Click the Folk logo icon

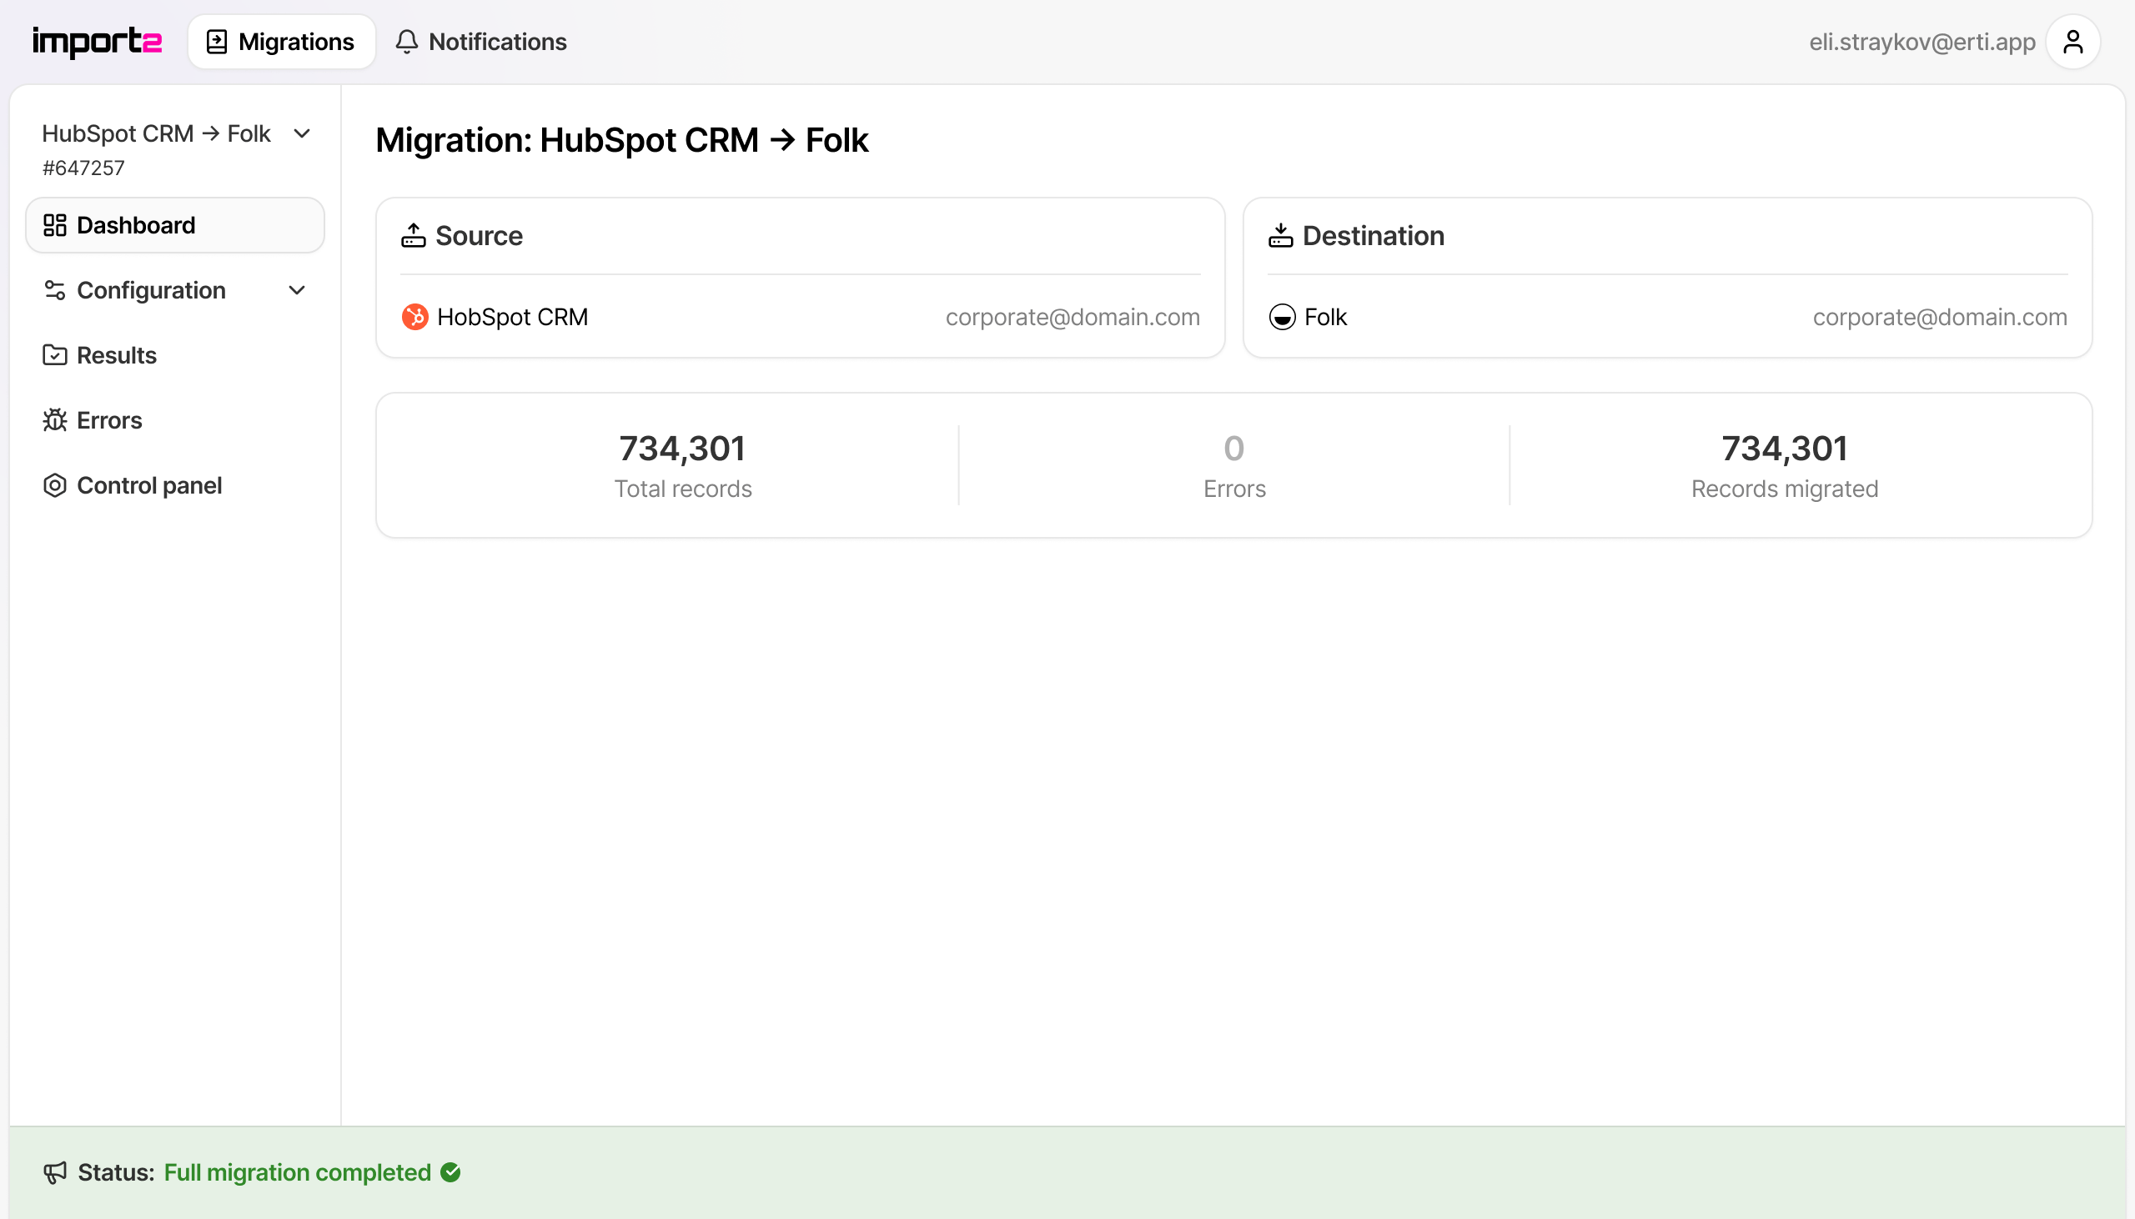pyautogui.click(x=1282, y=318)
